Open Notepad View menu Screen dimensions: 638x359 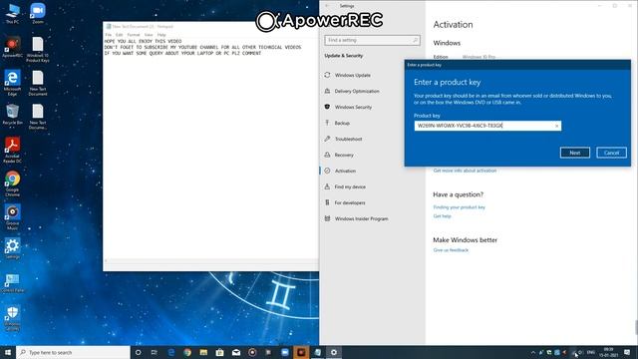(x=149, y=35)
